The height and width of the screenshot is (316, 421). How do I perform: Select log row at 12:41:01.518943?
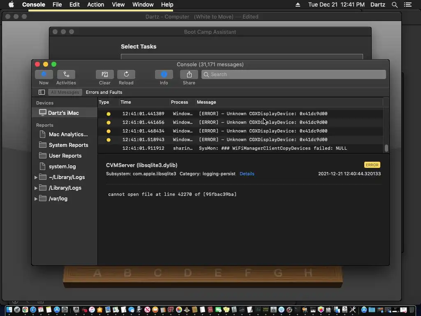point(240,139)
